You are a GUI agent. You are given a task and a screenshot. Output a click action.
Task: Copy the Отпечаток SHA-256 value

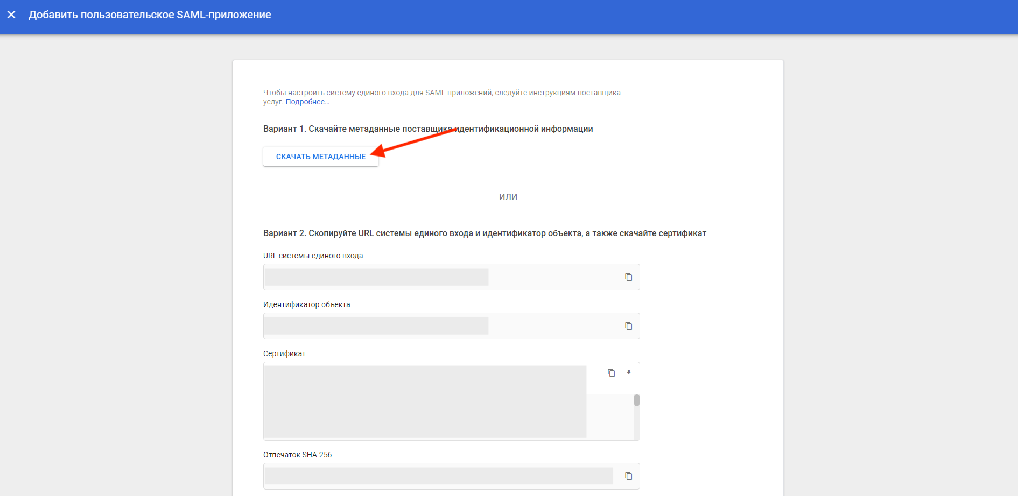point(628,476)
